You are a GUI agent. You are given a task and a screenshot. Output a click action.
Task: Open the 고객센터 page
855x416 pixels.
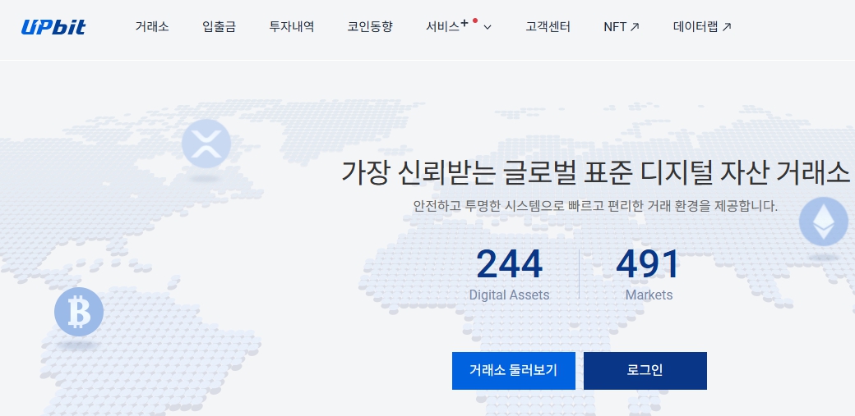548,27
